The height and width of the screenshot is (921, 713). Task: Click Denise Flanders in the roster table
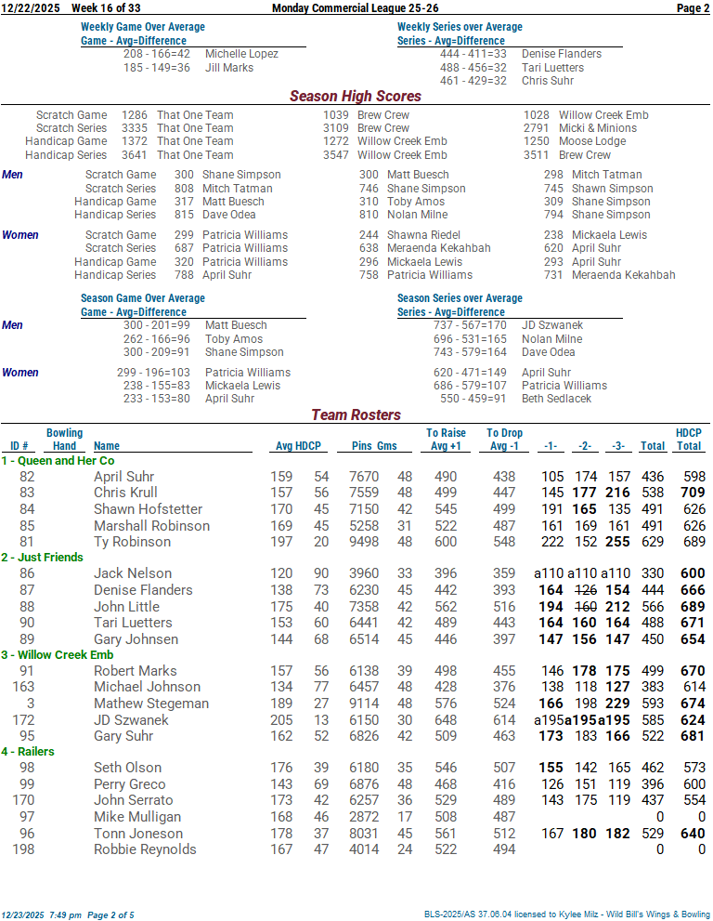point(143,590)
